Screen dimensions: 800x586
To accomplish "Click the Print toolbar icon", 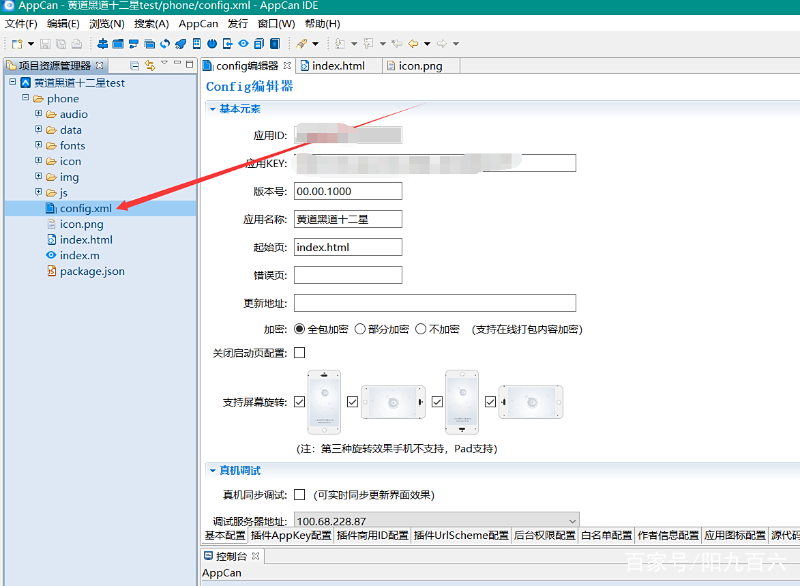I will click(76, 44).
